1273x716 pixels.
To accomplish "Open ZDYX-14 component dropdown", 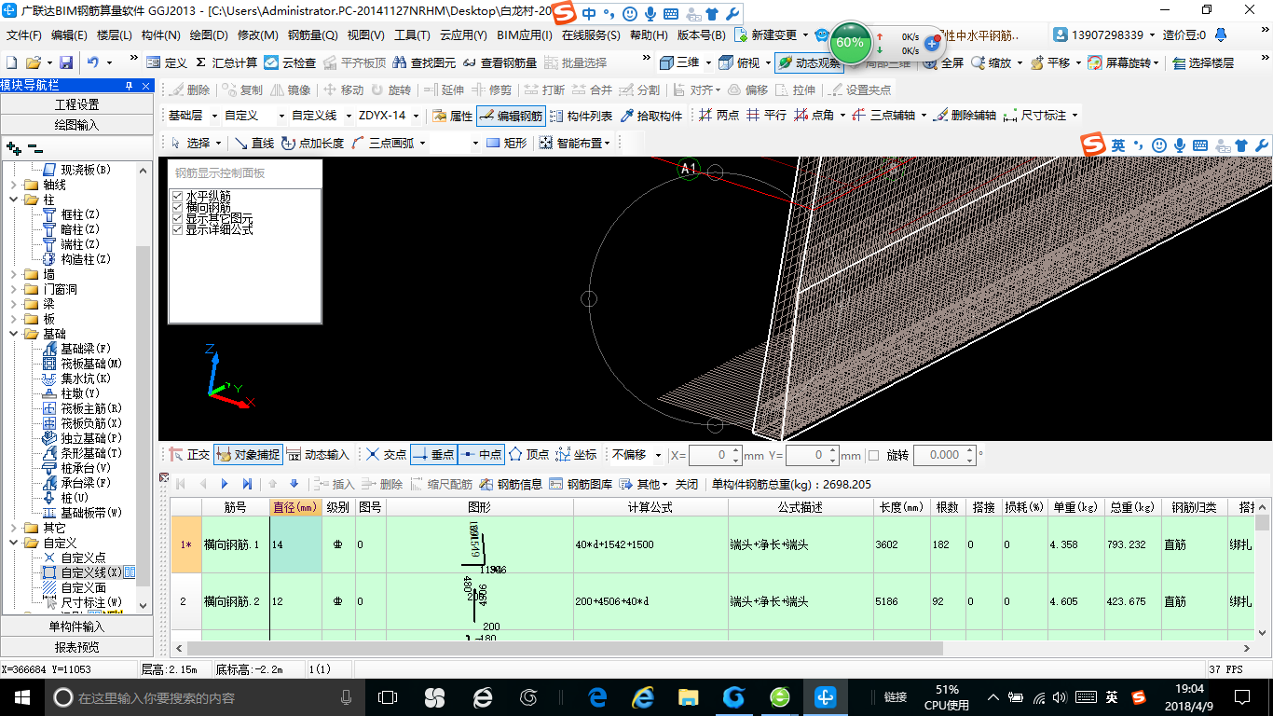I will point(389,116).
